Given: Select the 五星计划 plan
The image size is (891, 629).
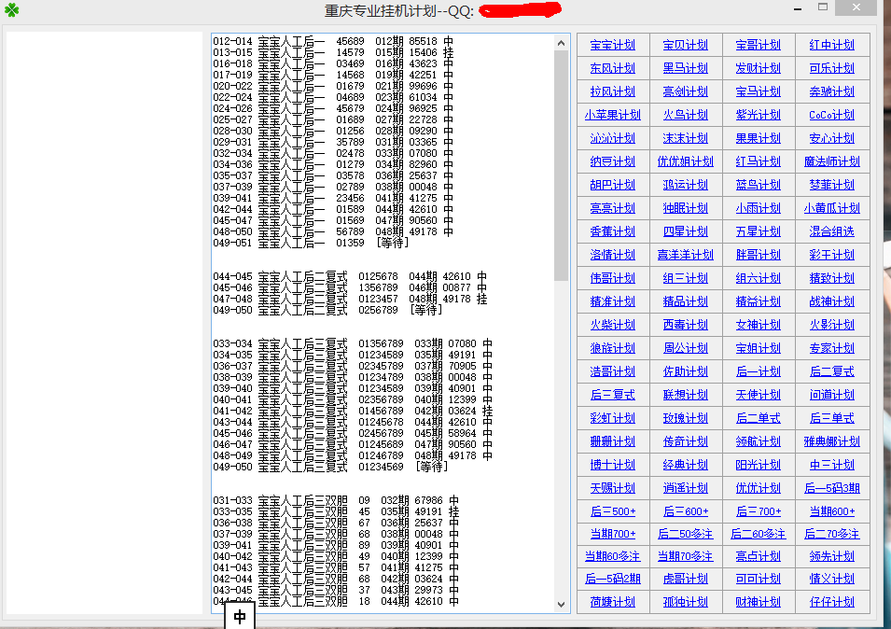Looking at the screenshot, I should (759, 231).
